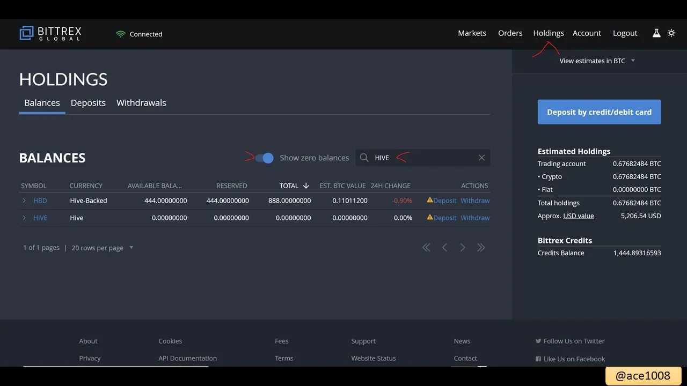Image resolution: width=687 pixels, height=386 pixels.
Task: Click Deposit link in HIVE row
Action: coord(445,218)
